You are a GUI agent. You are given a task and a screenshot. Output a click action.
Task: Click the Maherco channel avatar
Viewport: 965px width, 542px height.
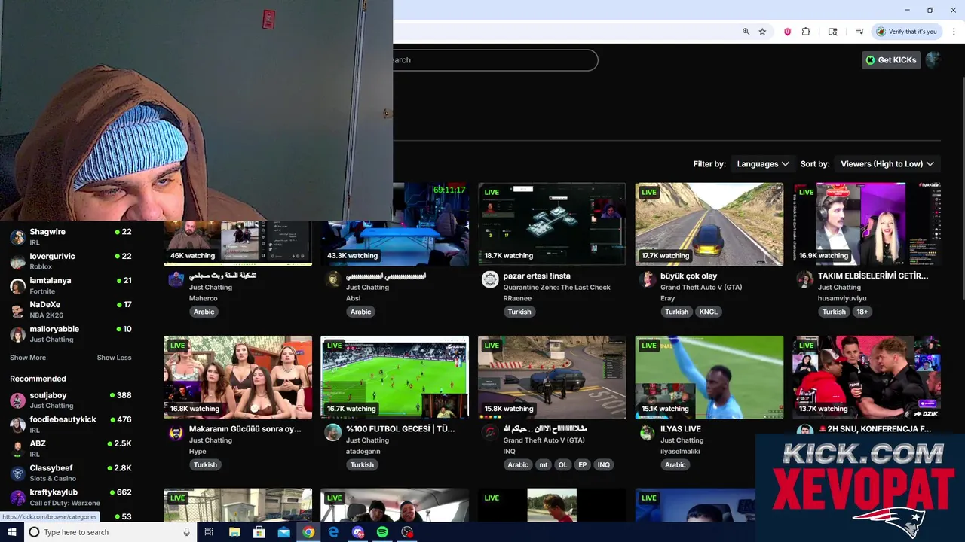(x=176, y=279)
